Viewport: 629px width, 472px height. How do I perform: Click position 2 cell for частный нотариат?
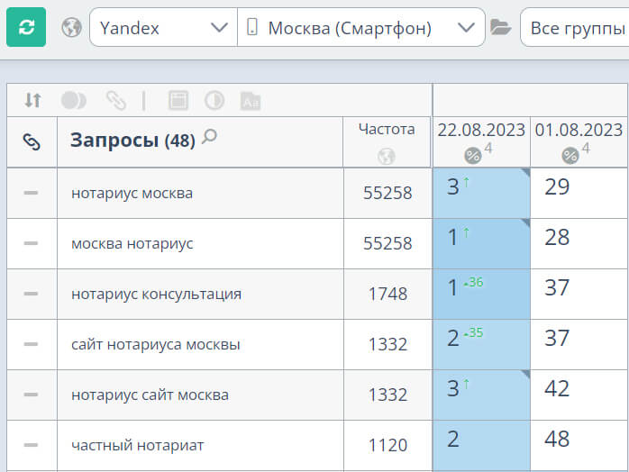pos(481,446)
